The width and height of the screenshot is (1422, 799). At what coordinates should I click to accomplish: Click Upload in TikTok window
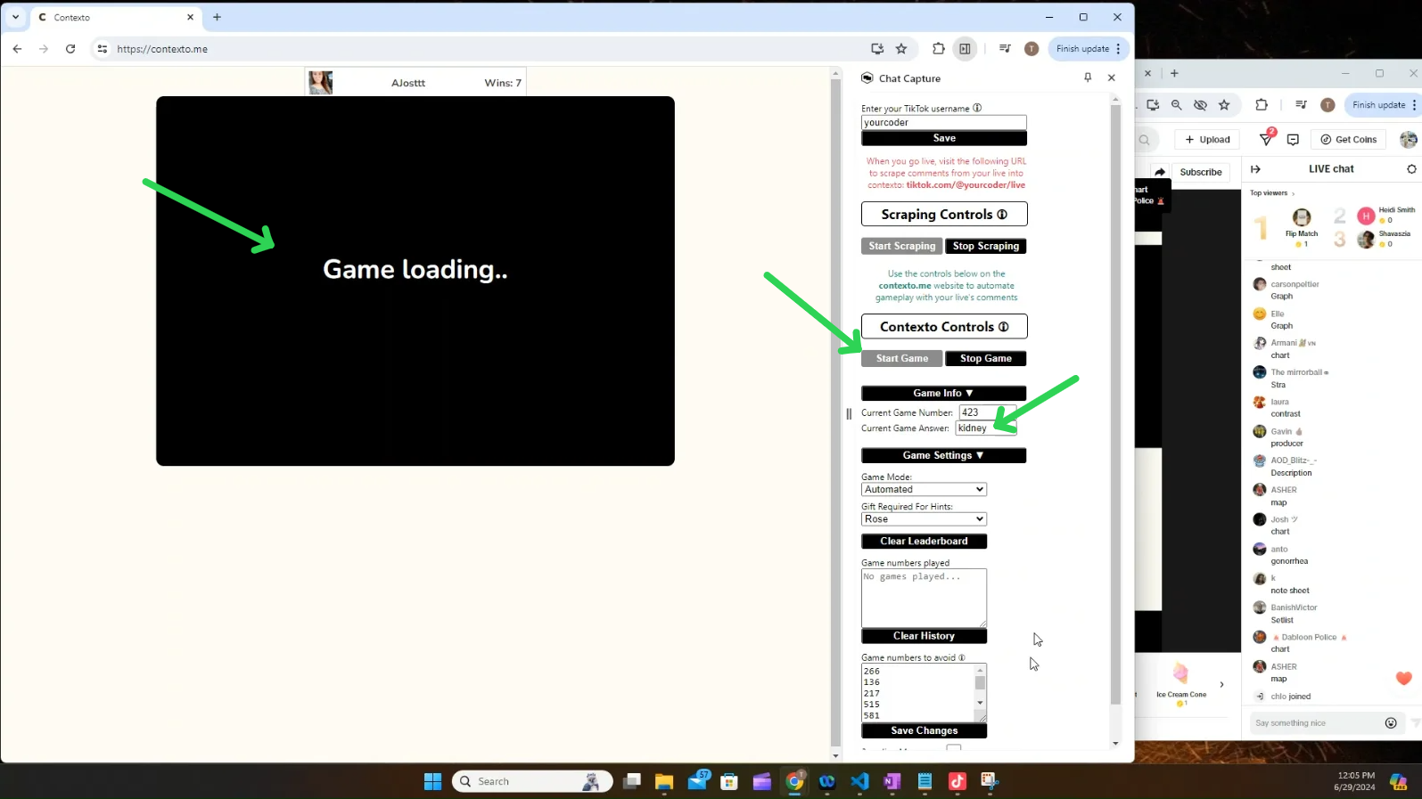pyautogui.click(x=1207, y=139)
